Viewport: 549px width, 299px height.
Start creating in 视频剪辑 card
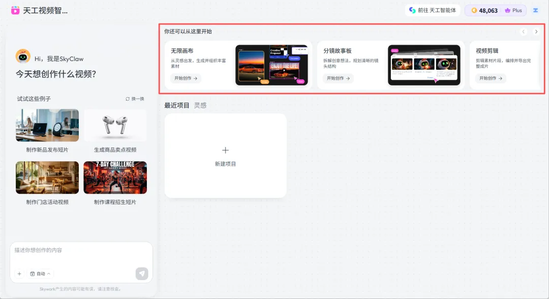point(491,78)
